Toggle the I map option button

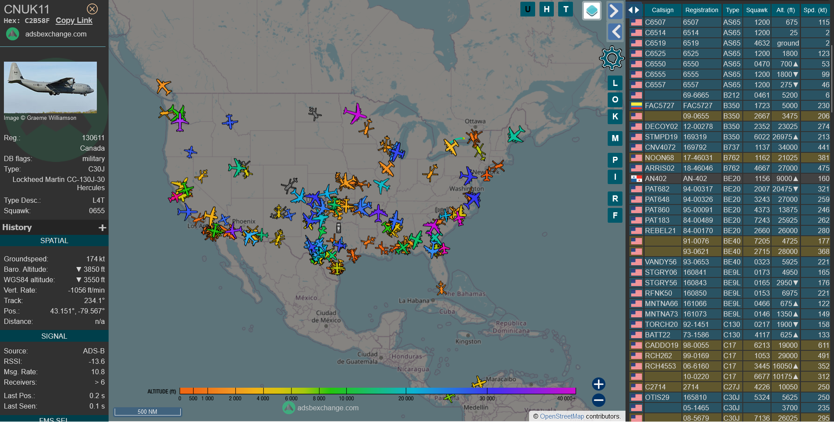[x=615, y=177]
